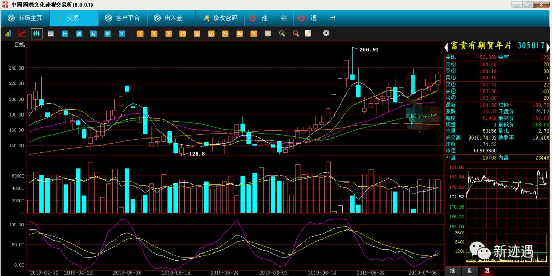Click average price value 180.79
This screenshot has width=552, height=276.
pyautogui.click(x=541, y=105)
